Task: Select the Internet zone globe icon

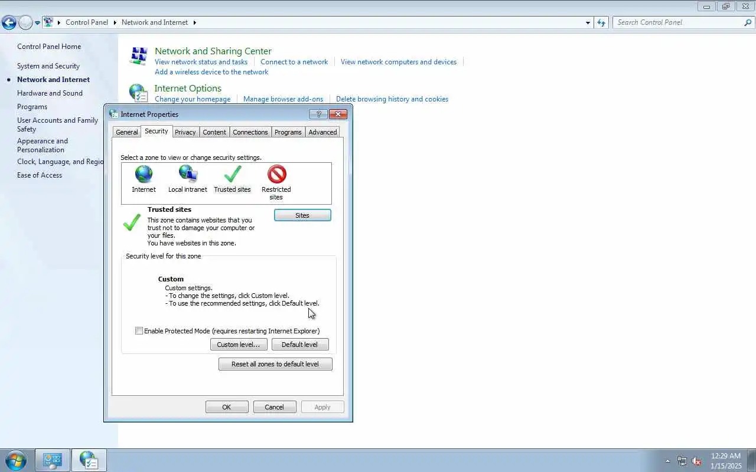Action: coord(144,174)
